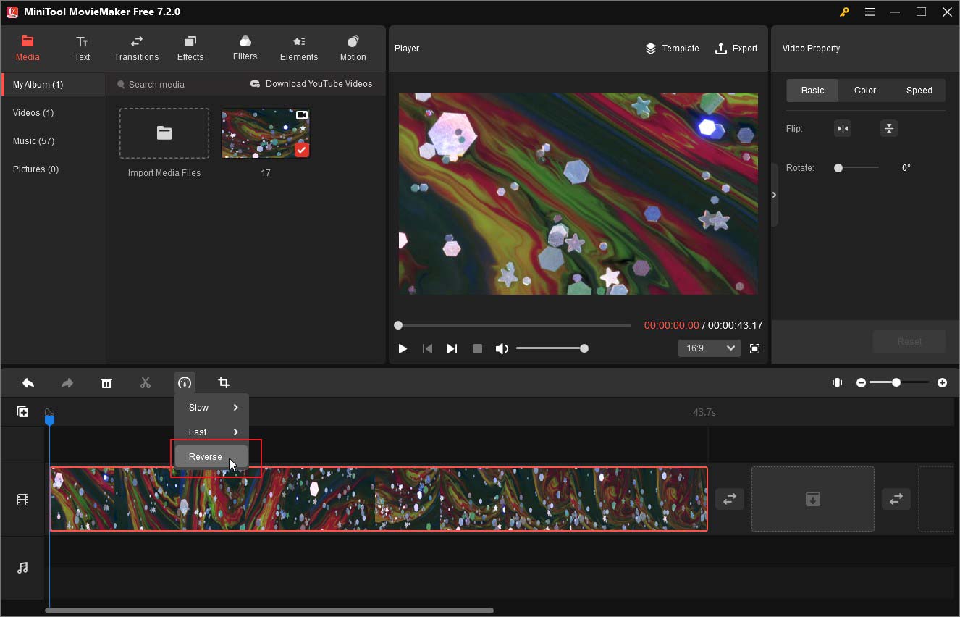
Task: Click the Rotate slider handle
Action: [x=838, y=168]
